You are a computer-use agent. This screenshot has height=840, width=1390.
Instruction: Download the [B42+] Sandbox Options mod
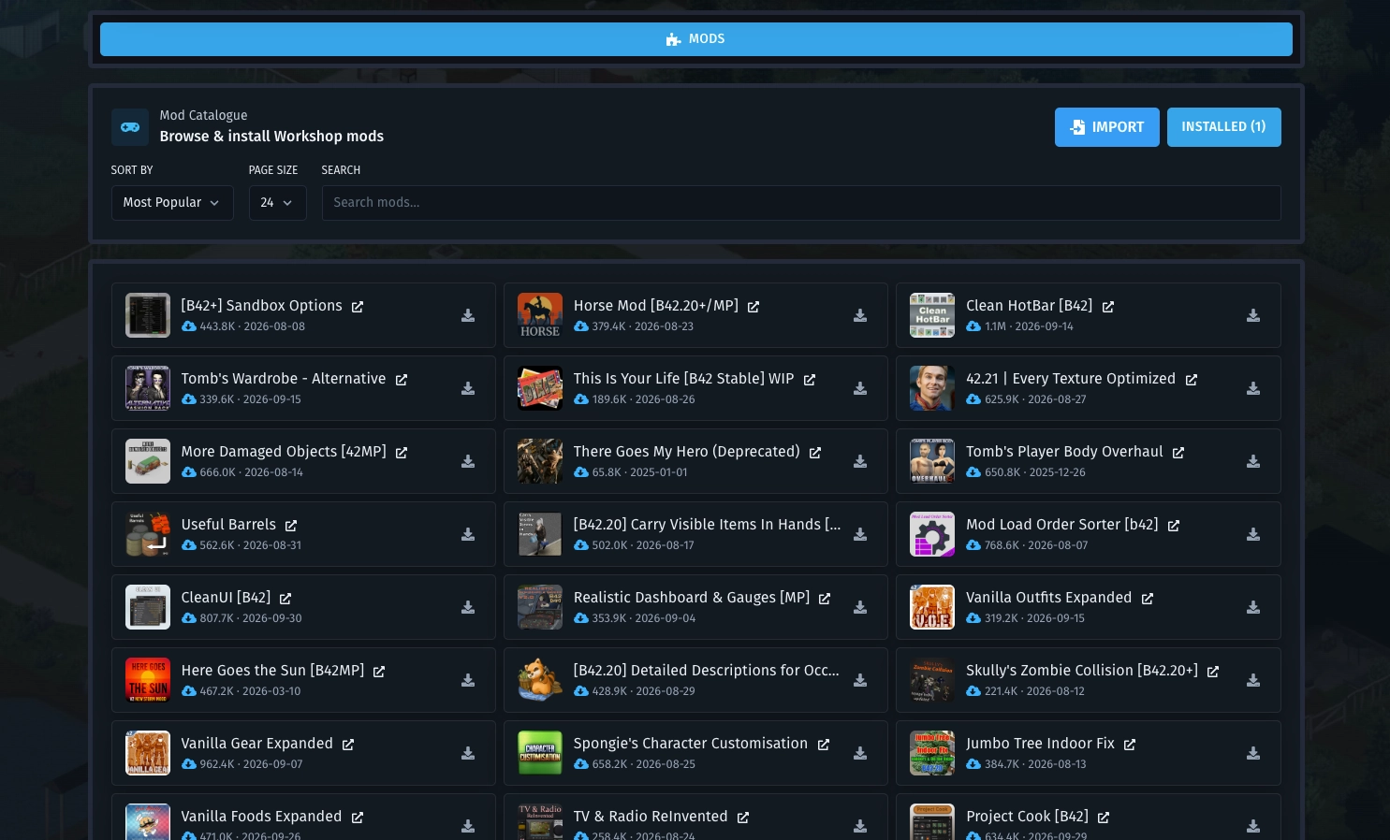468,316
